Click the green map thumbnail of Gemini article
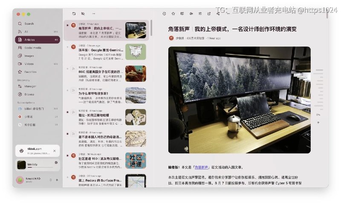 click(x=136, y=52)
